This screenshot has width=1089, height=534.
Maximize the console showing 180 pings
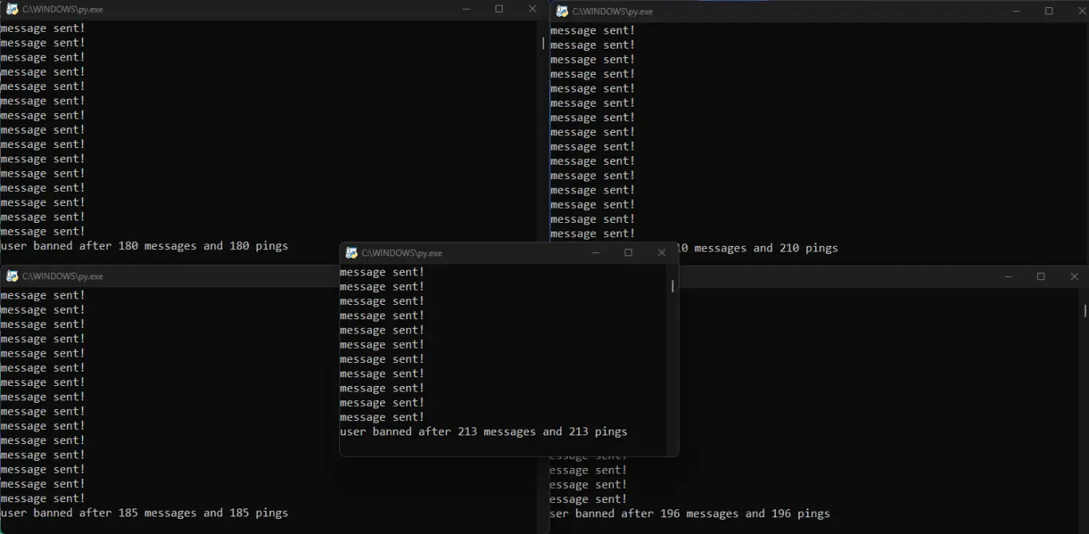(499, 10)
